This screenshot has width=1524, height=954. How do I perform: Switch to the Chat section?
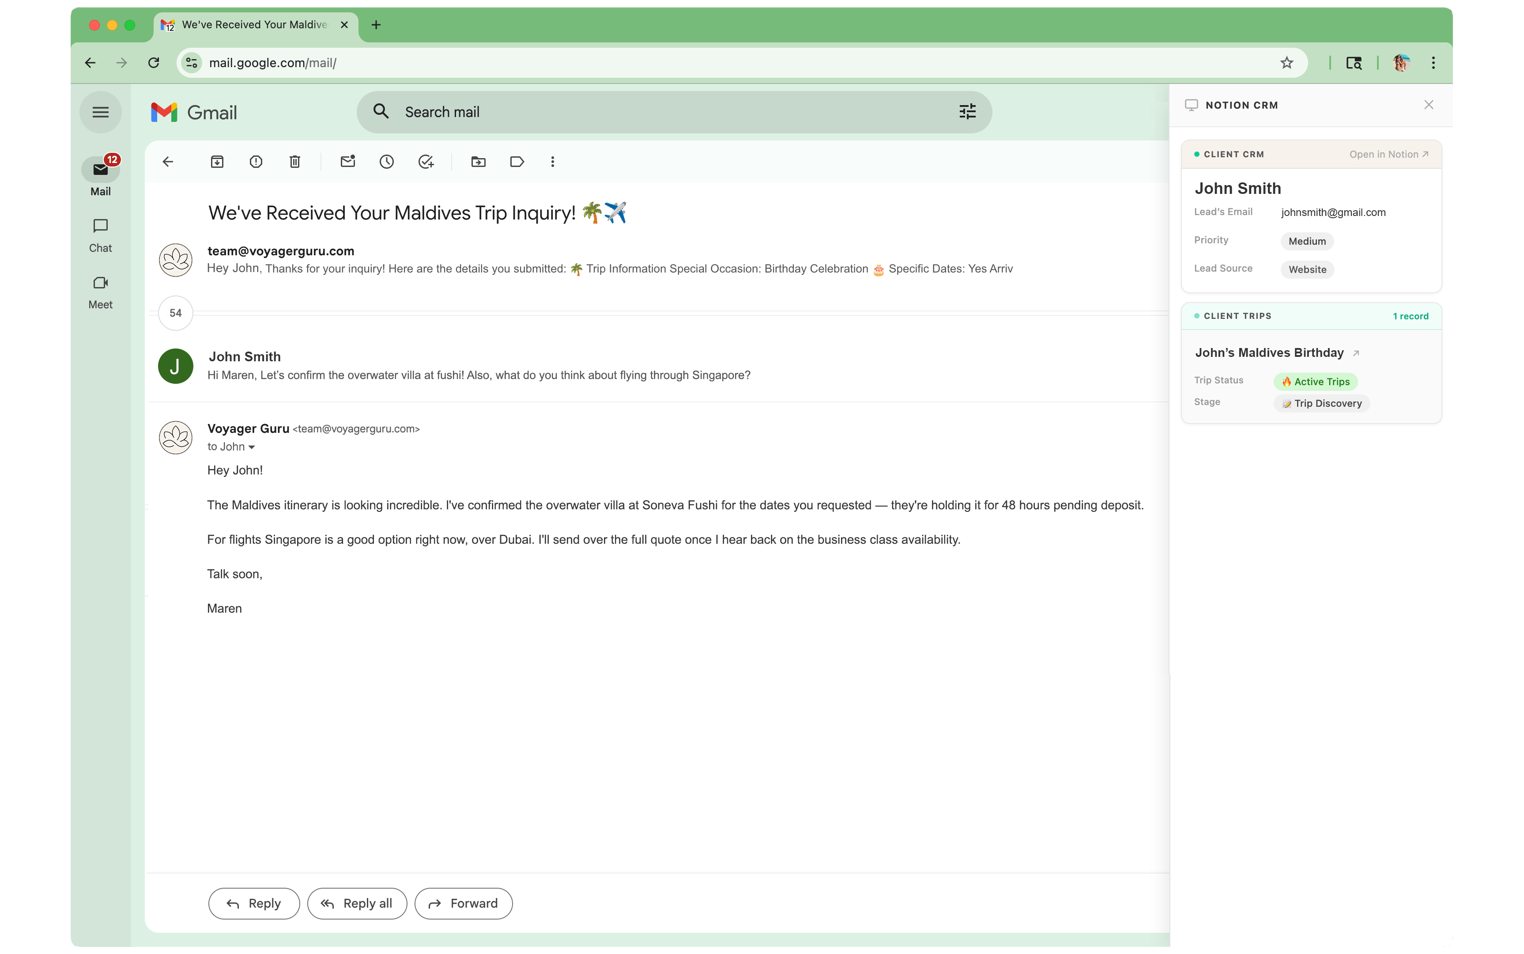tap(100, 235)
